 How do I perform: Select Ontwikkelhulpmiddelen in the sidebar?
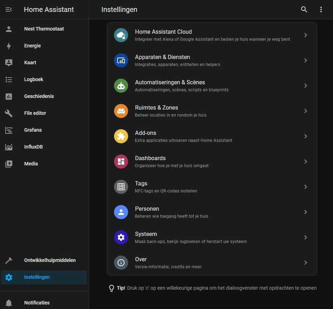[50, 260]
